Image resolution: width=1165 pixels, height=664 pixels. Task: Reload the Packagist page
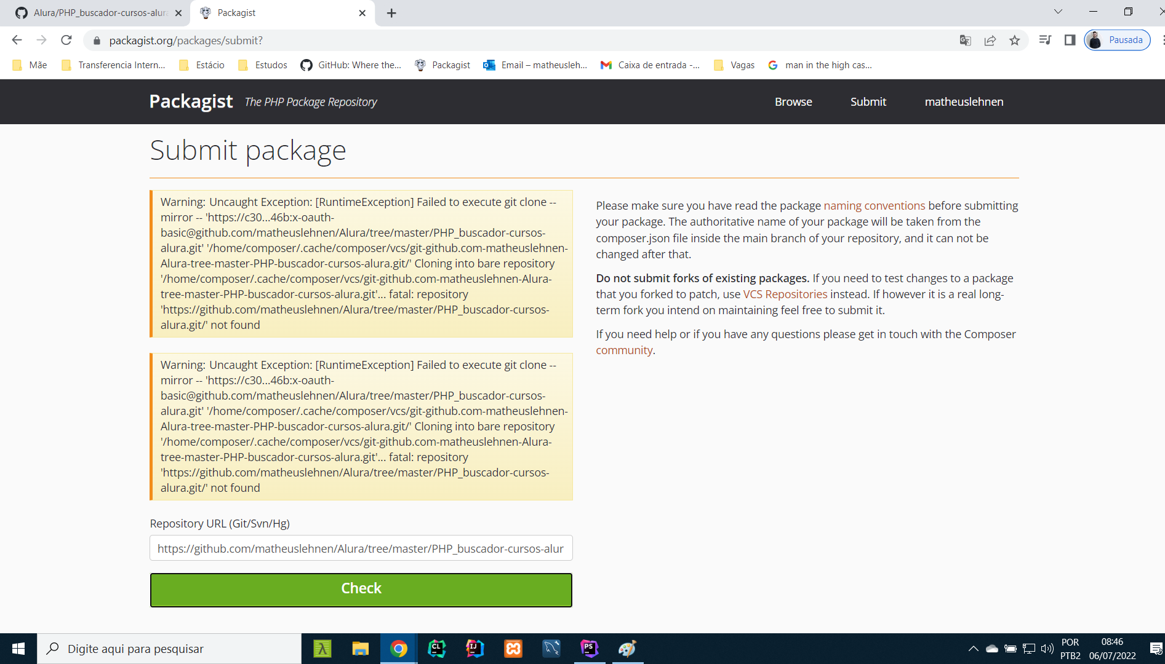coord(66,40)
